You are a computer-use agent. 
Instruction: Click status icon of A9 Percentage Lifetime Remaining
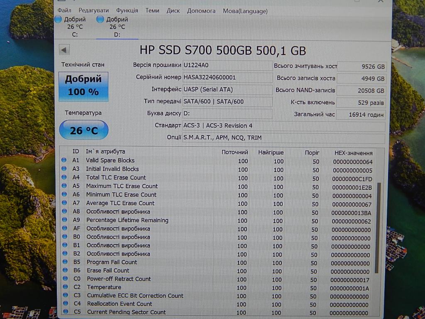64,219
